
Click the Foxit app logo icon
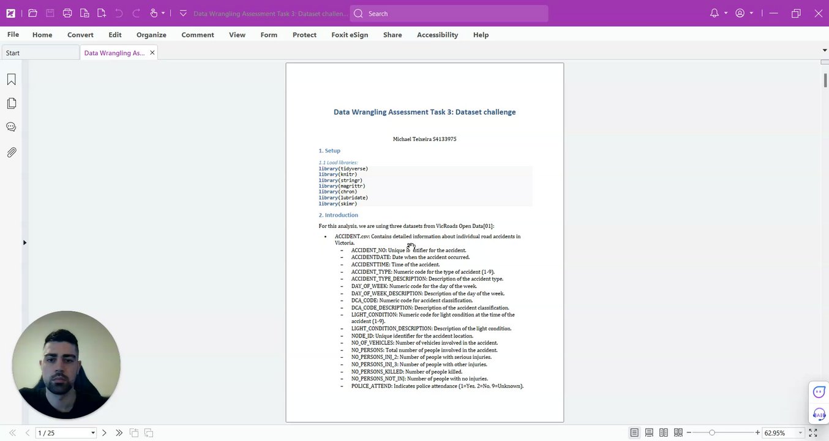[x=11, y=13]
